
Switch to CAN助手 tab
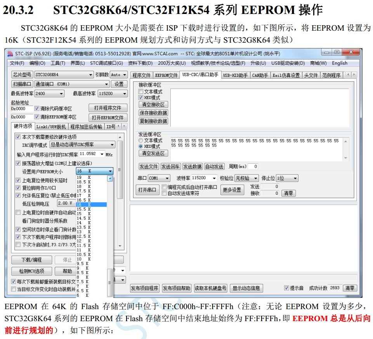pos(260,75)
